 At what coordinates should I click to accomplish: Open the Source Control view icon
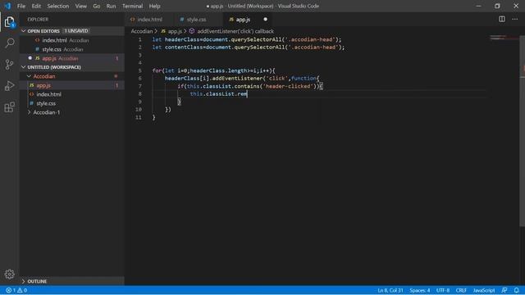pos(10,64)
